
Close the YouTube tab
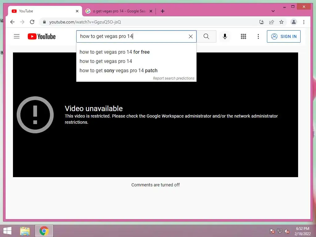(77, 11)
